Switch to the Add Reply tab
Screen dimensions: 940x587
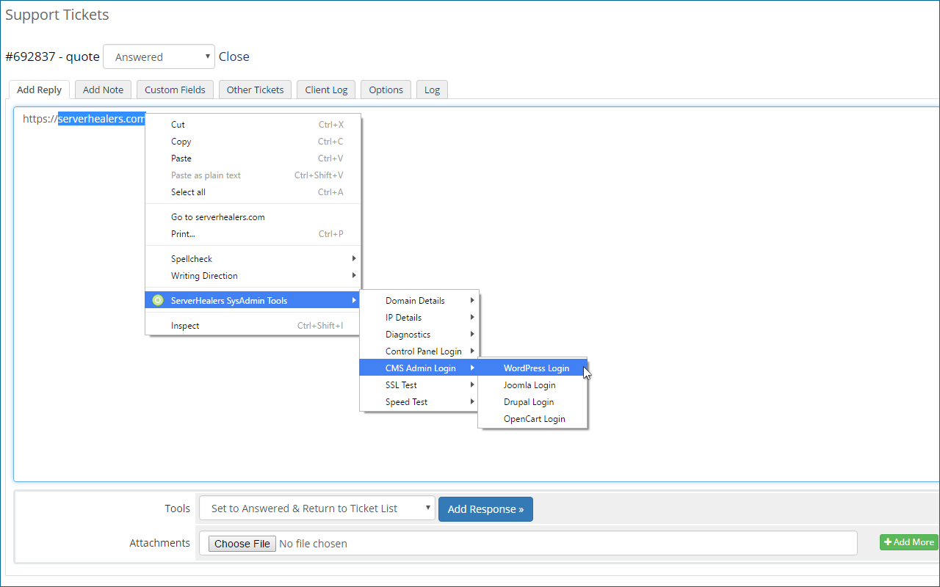[x=40, y=90]
